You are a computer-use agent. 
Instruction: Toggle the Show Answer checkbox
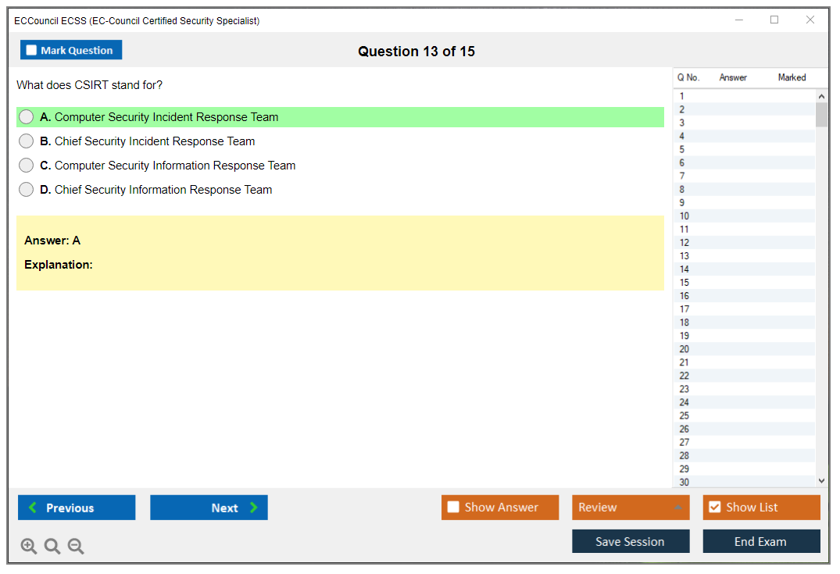tap(453, 508)
